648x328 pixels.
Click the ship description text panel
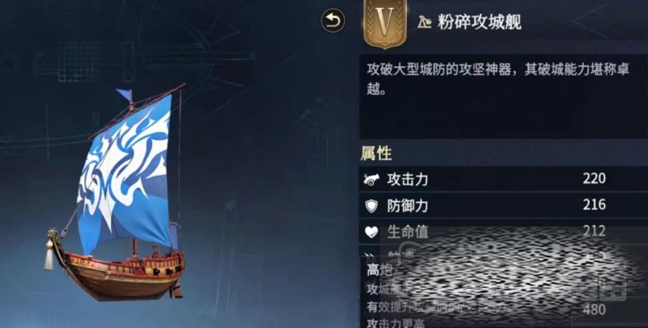coord(503,97)
